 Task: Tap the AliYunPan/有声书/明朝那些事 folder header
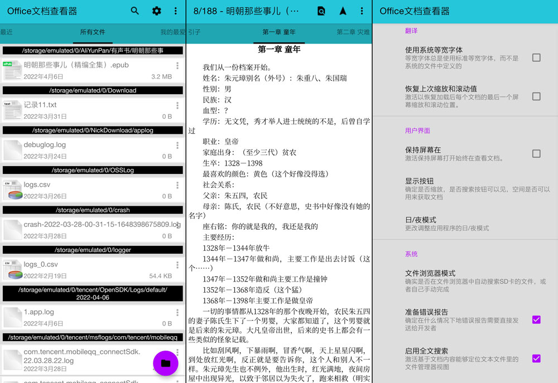click(x=93, y=51)
